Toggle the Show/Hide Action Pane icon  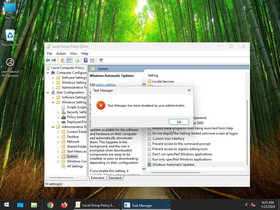point(92,60)
